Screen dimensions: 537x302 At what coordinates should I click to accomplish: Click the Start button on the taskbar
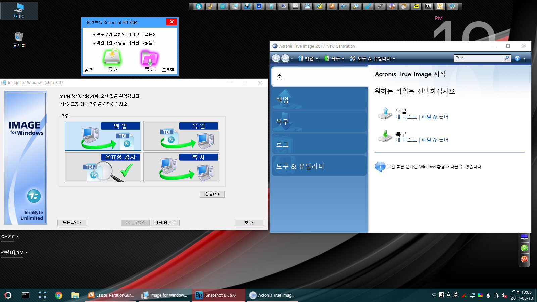(x=8, y=295)
